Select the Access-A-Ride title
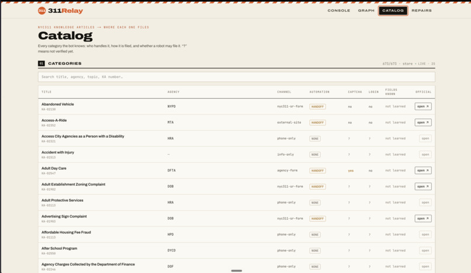The image size is (471, 273). click(54, 120)
